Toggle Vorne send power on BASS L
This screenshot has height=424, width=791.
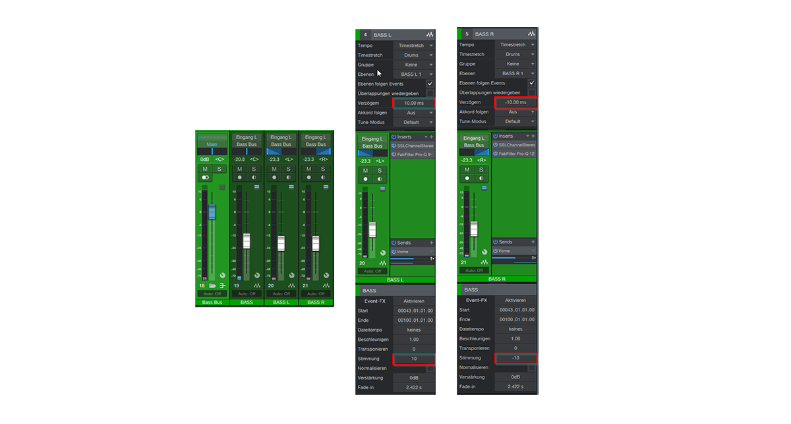pos(394,251)
